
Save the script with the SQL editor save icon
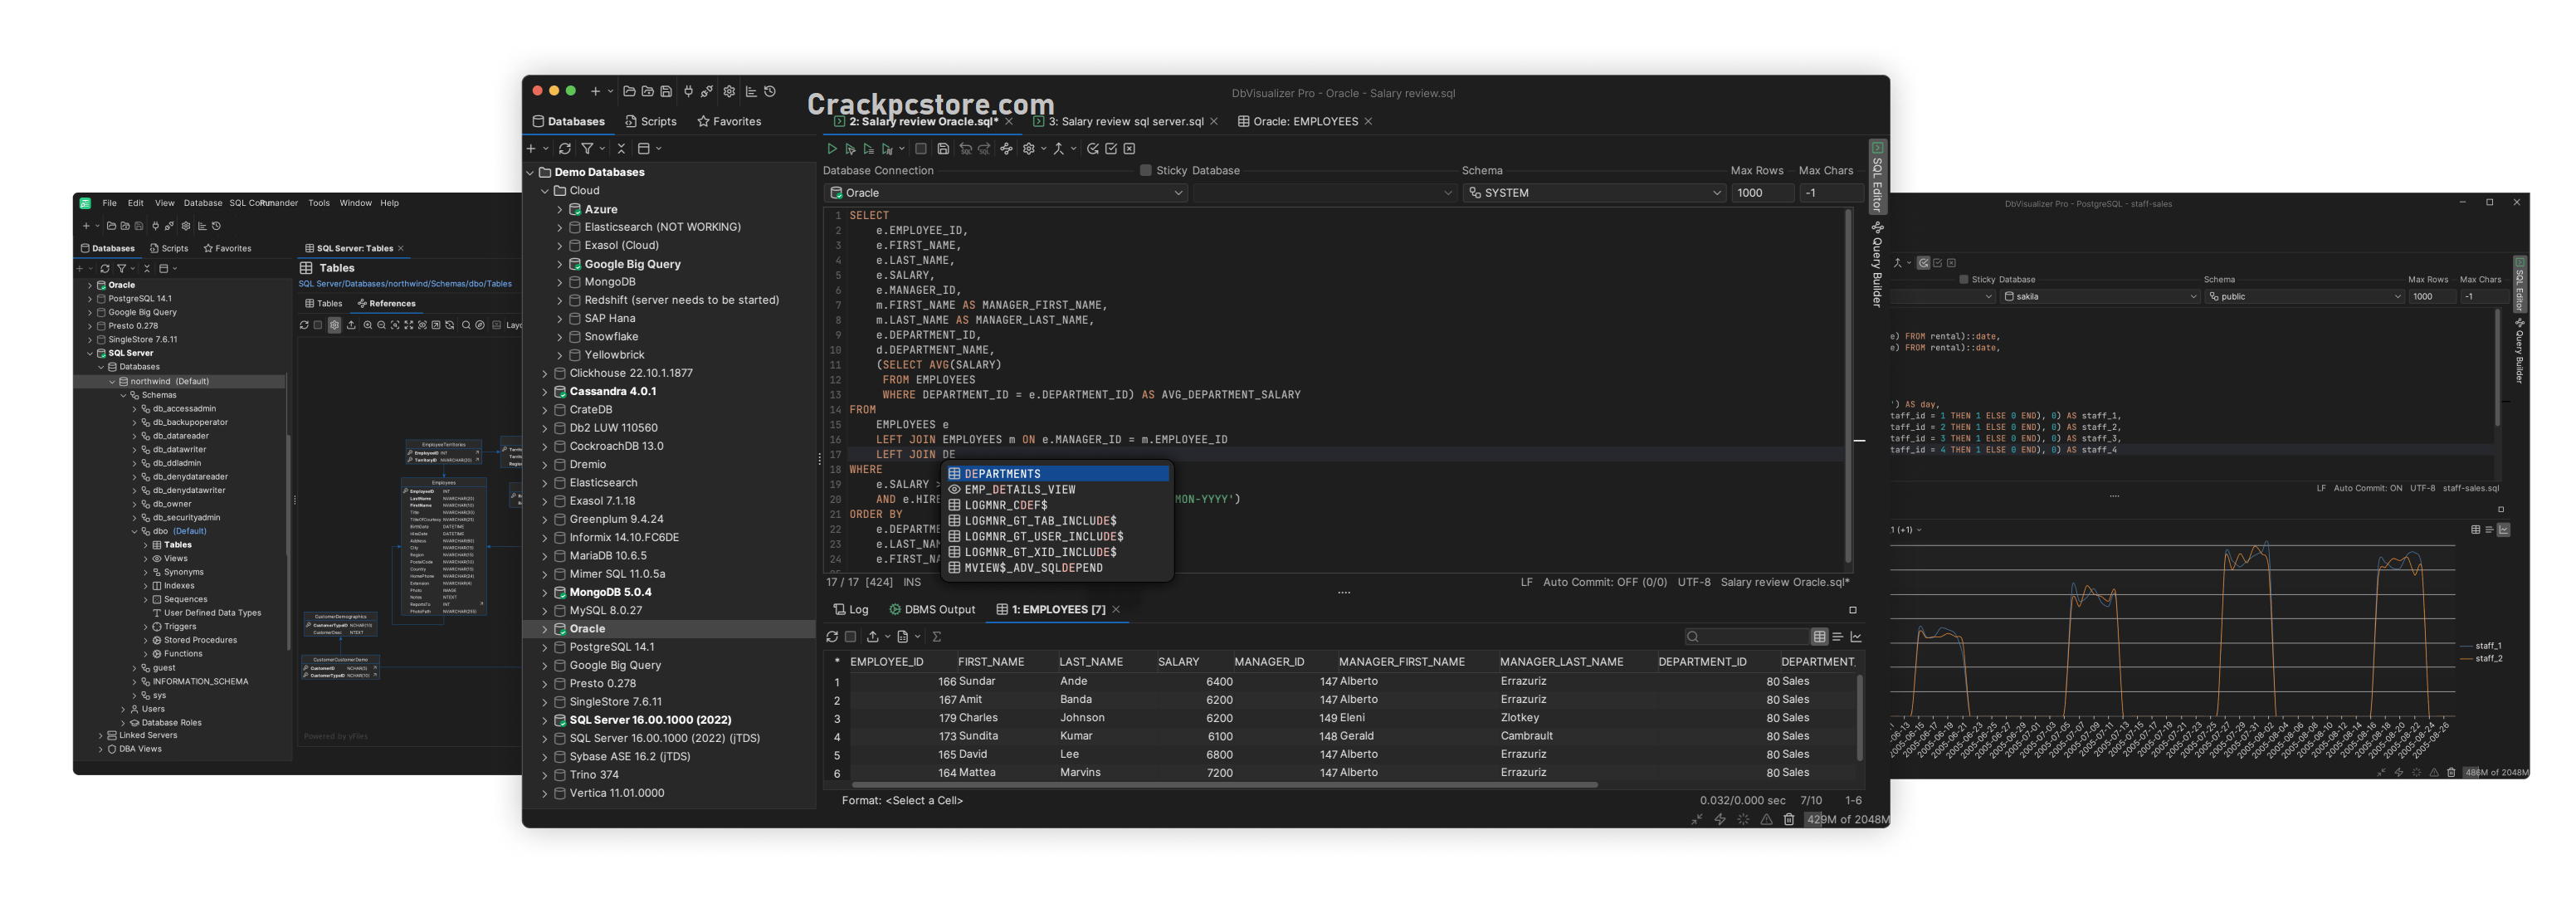(943, 149)
